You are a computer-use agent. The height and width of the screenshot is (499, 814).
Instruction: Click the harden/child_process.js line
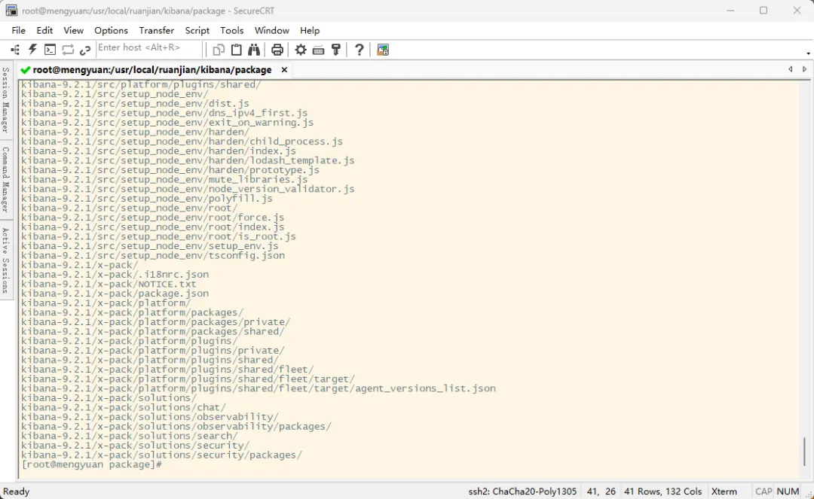pyautogui.click(x=182, y=141)
